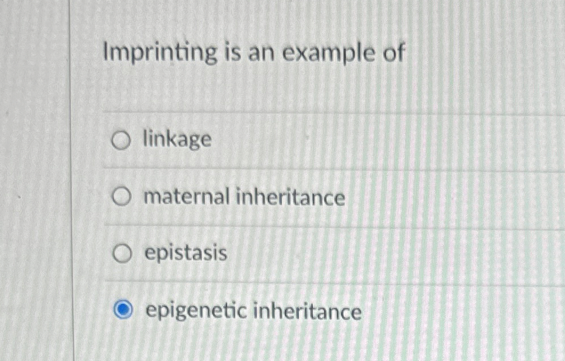Click the 'epistasis' answer label
This screenshot has height=361, width=565.
(185, 253)
